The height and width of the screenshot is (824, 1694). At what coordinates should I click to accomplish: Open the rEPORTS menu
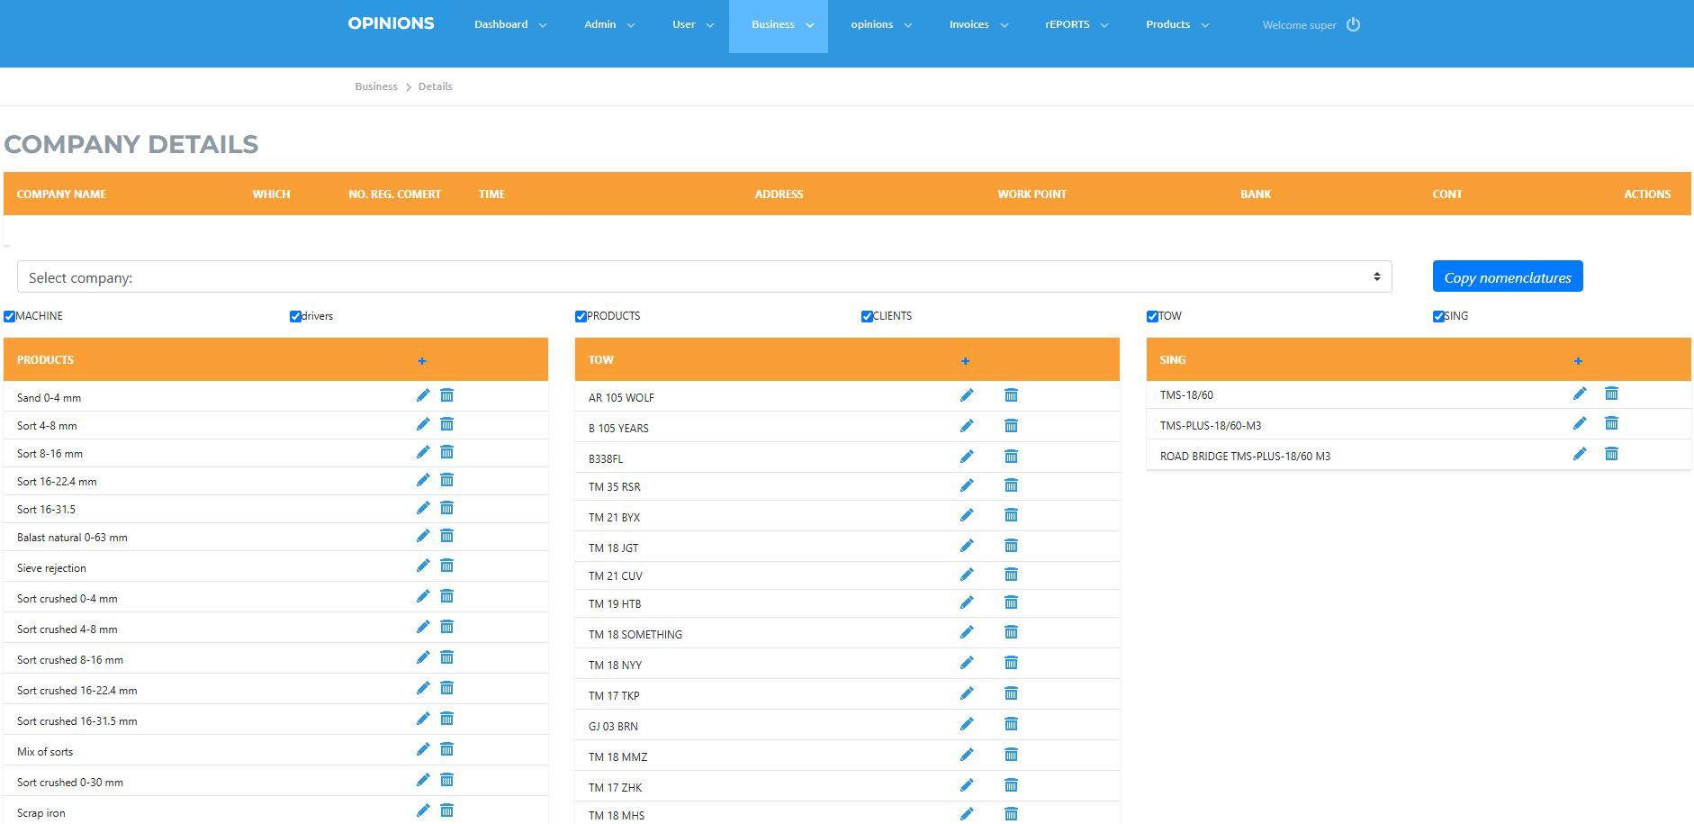tap(1076, 24)
